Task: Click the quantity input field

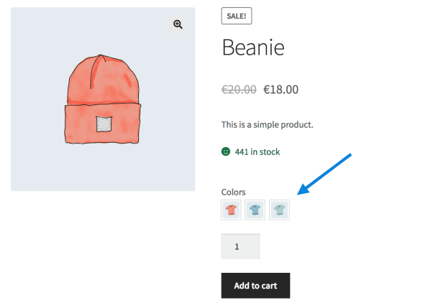Action: [x=240, y=246]
